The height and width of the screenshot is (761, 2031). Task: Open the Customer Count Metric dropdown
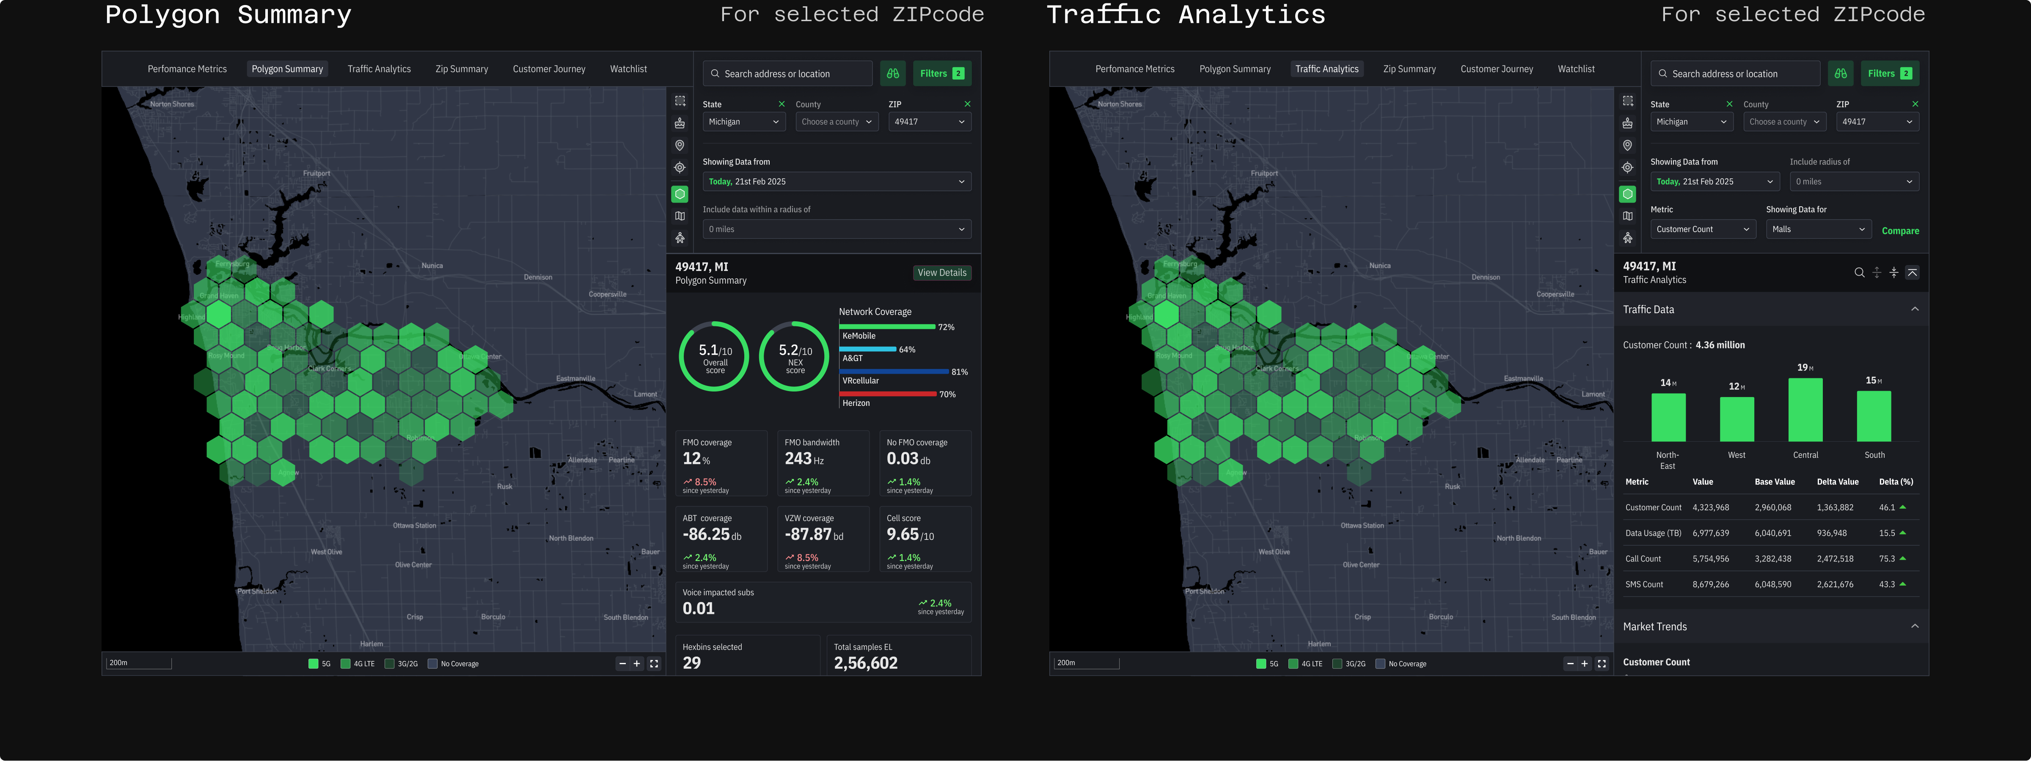coord(1702,229)
